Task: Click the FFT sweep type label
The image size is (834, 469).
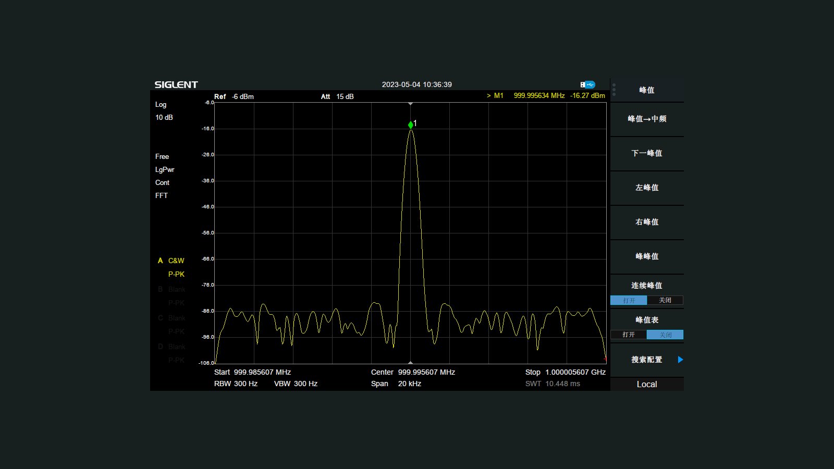Action: tap(162, 195)
